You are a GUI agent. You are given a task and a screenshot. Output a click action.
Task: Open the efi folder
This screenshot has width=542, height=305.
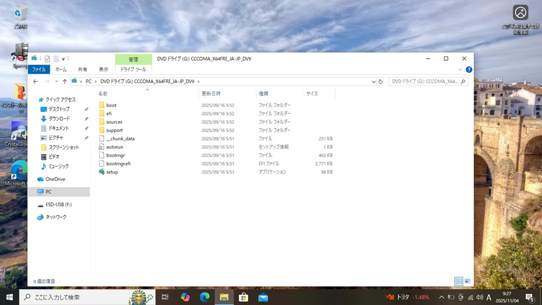tap(109, 113)
